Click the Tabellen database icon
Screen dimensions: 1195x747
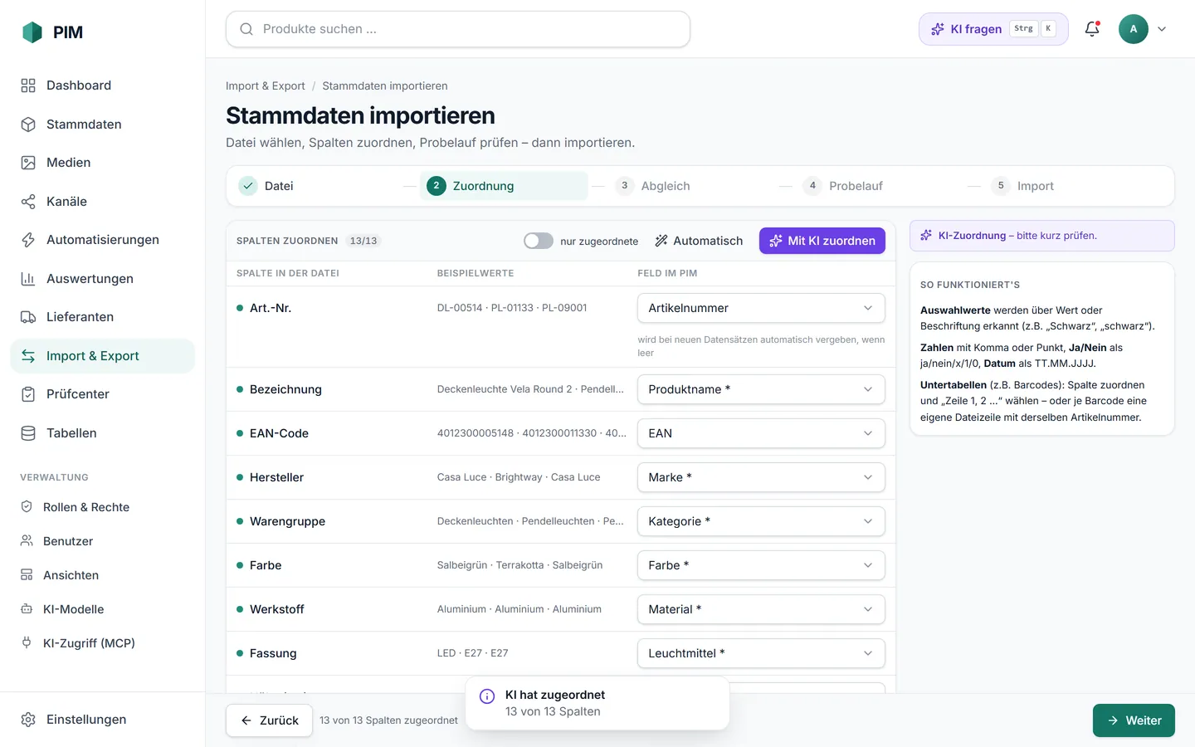pyautogui.click(x=28, y=433)
